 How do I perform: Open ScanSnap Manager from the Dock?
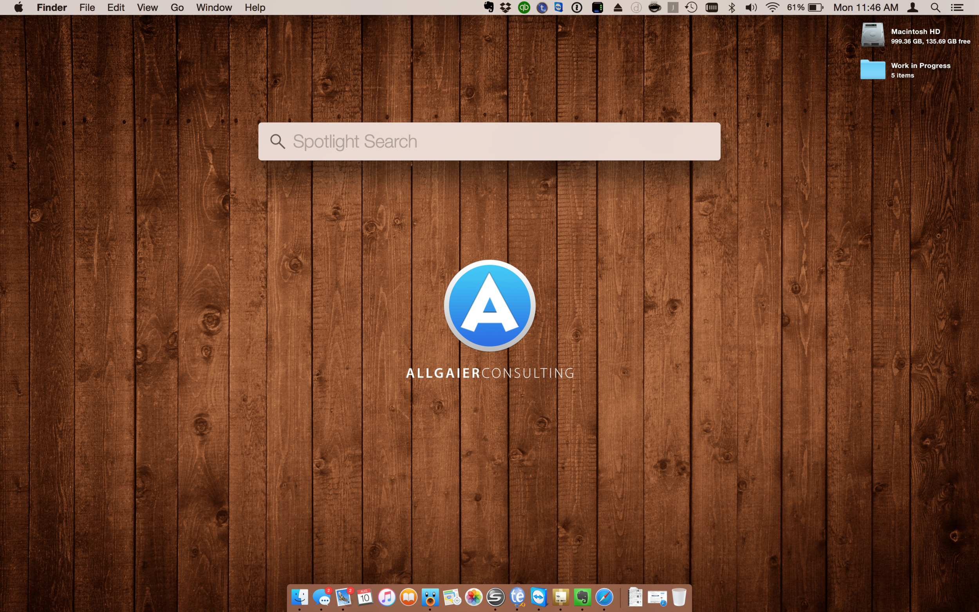click(x=495, y=597)
